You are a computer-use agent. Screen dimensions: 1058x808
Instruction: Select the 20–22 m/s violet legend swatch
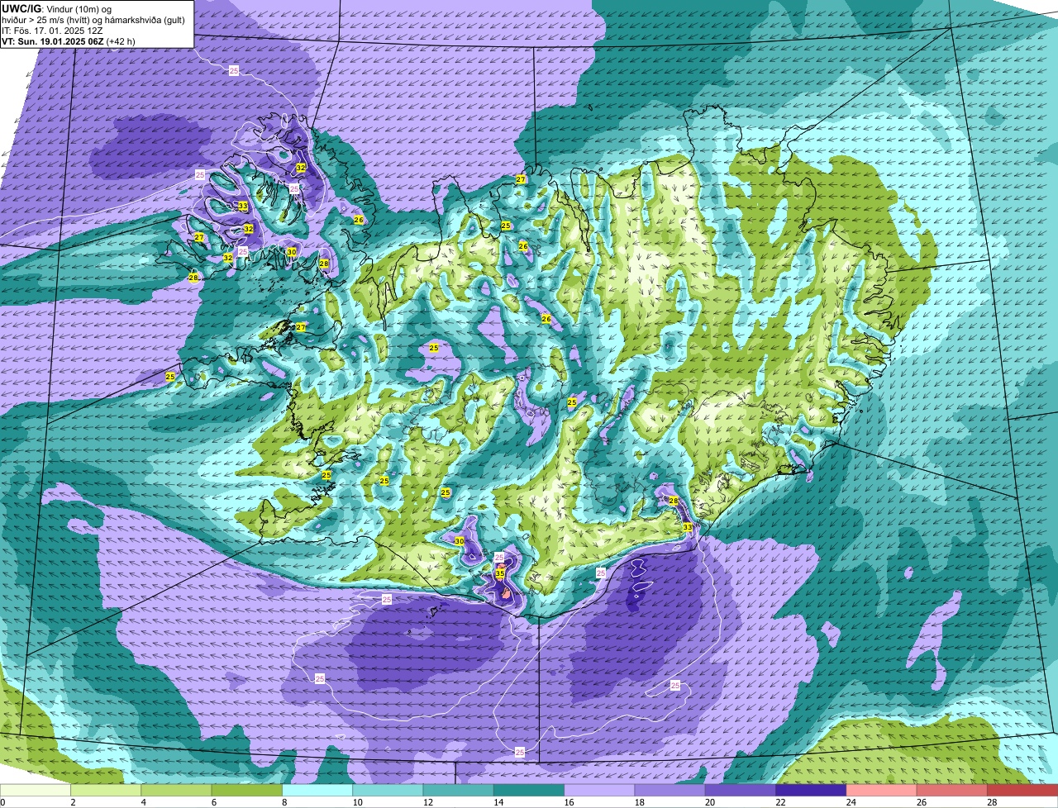click(x=741, y=790)
